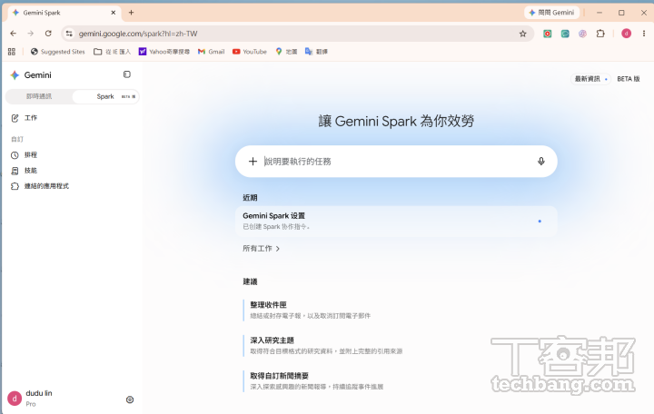This screenshot has width=654, height=414.
Task: Click the address bar URL
Action: point(138,34)
